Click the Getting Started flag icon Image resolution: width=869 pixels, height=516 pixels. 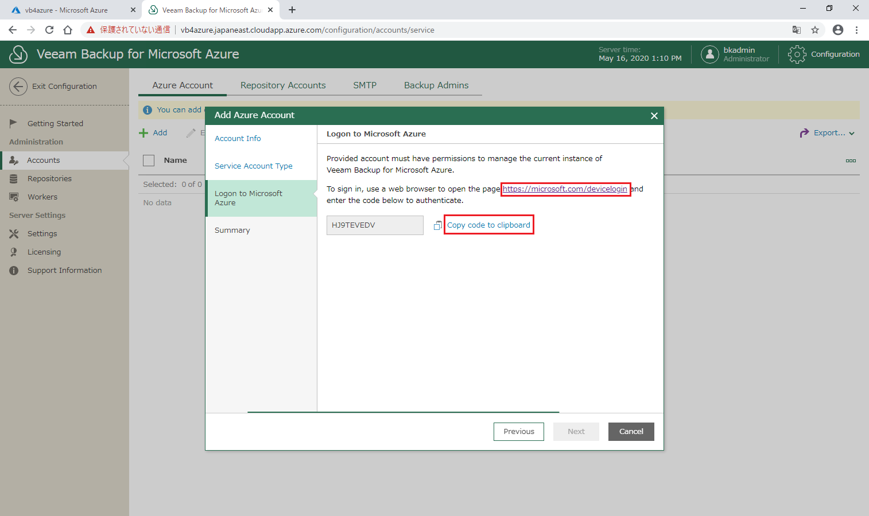point(14,123)
